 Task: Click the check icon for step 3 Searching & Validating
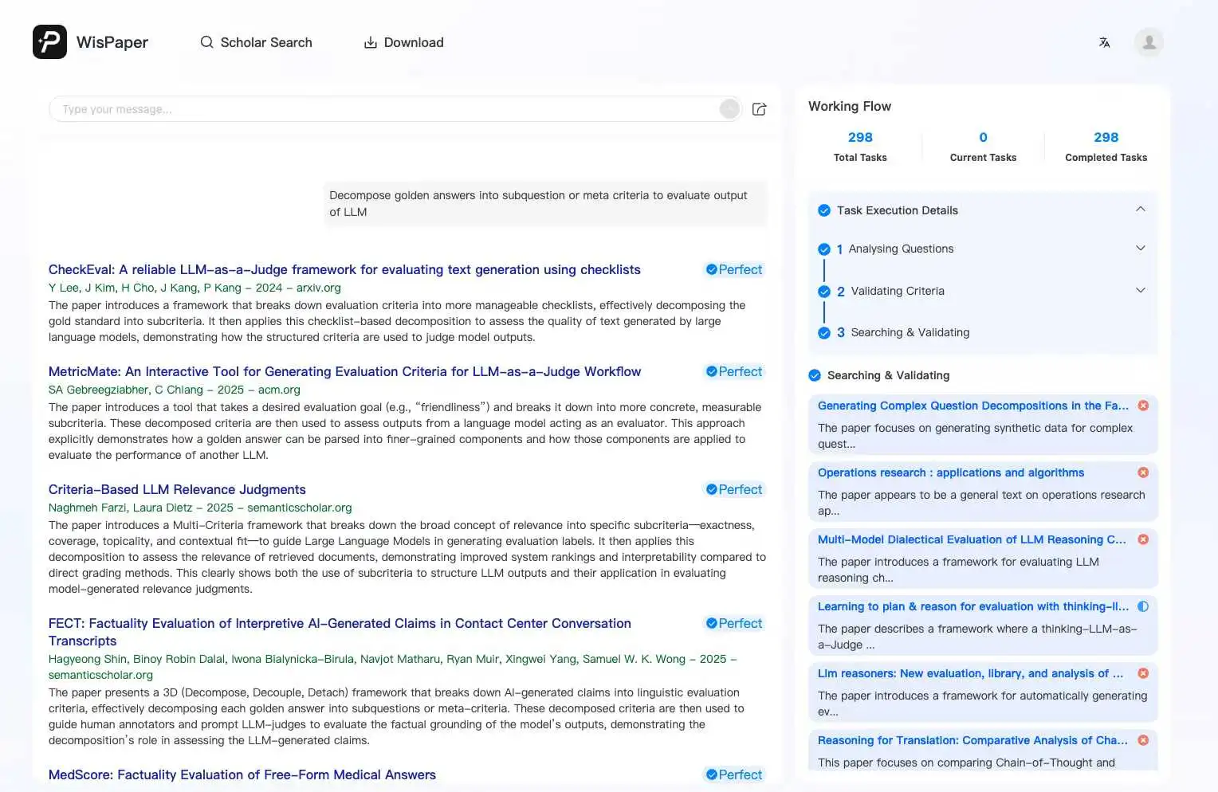[x=824, y=333]
